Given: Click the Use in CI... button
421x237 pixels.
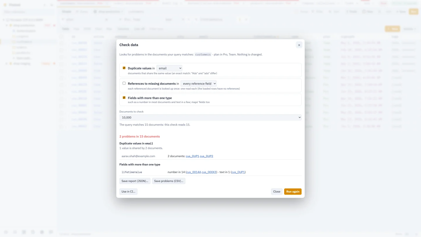Looking at the screenshot, I should [x=128, y=192].
